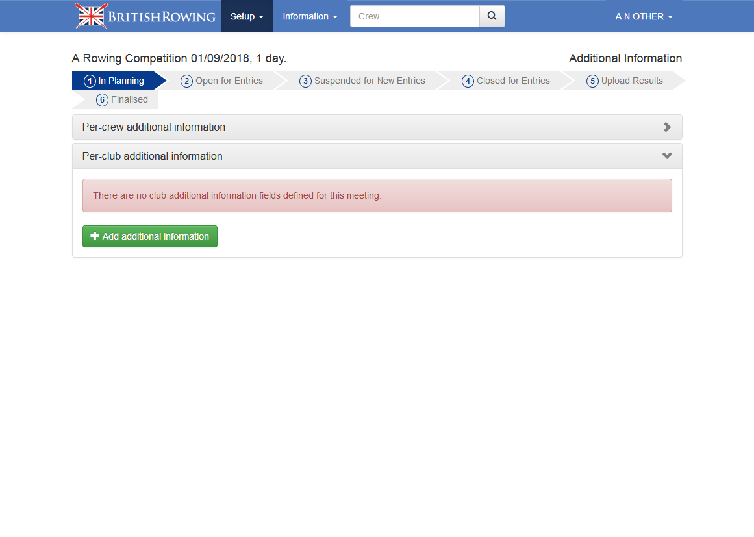The height and width of the screenshot is (537, 754).
Task: Click the circled number 6 step icon
Action: [x=102, y=100]
